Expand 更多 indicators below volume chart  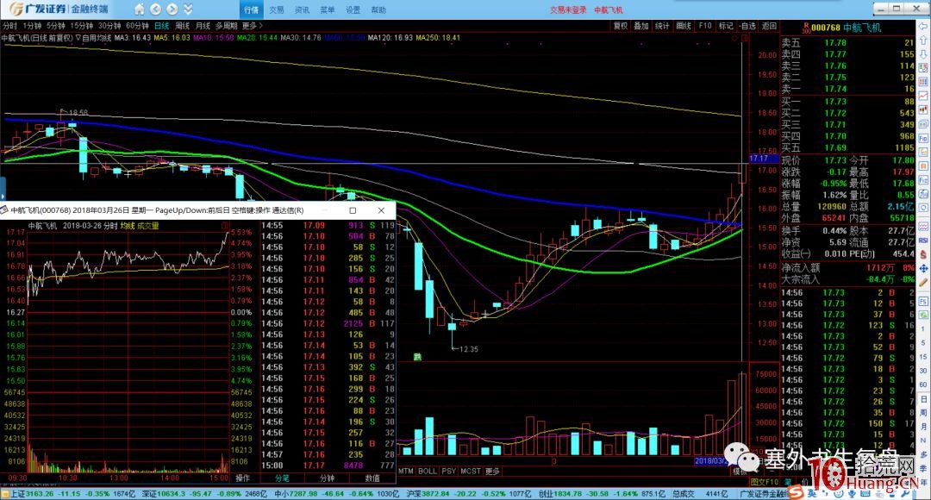tap(493, 471)
